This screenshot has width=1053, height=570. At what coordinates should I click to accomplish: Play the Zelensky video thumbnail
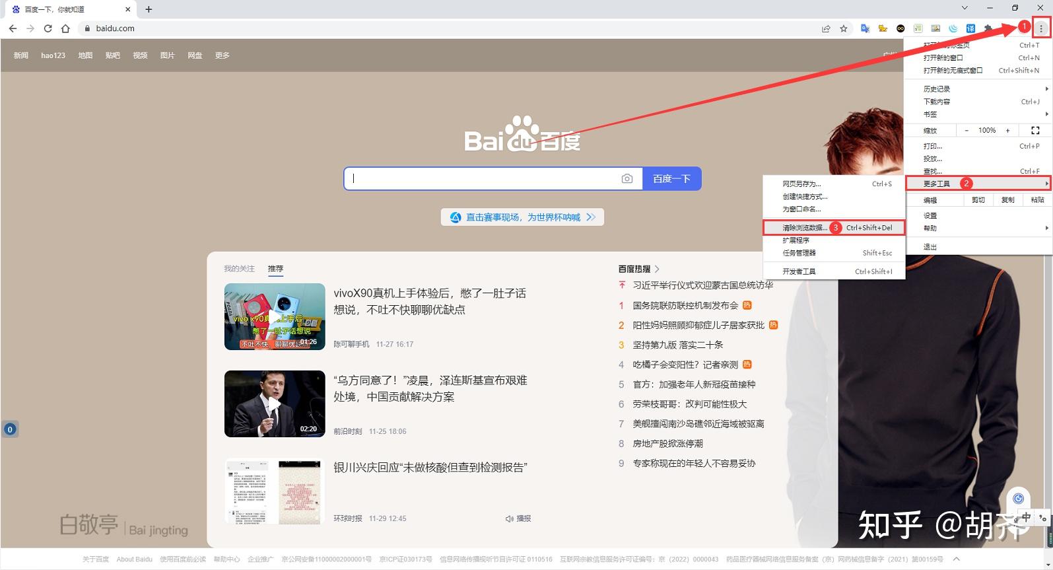click(275, 404)
